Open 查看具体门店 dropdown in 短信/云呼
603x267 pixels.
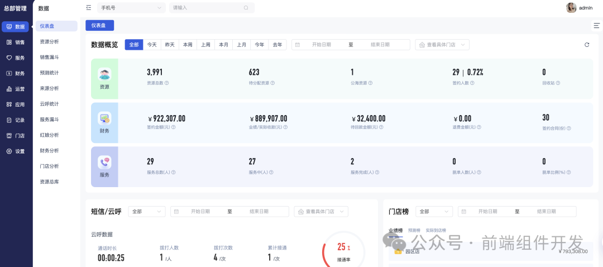(321, 212)
